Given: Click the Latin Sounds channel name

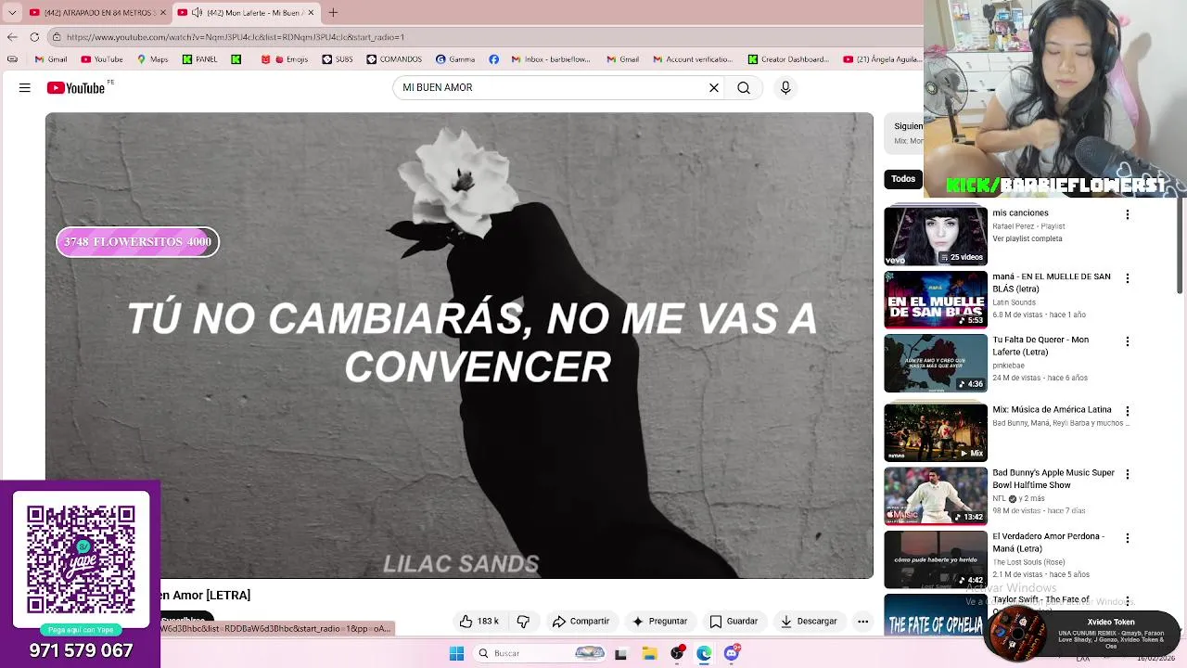Looking at the screenshot, I should (x=1015, y=302).
